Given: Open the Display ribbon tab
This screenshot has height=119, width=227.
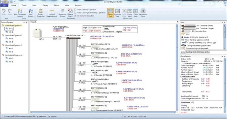Looking at the screenshot, I should (x=45, y=5).
